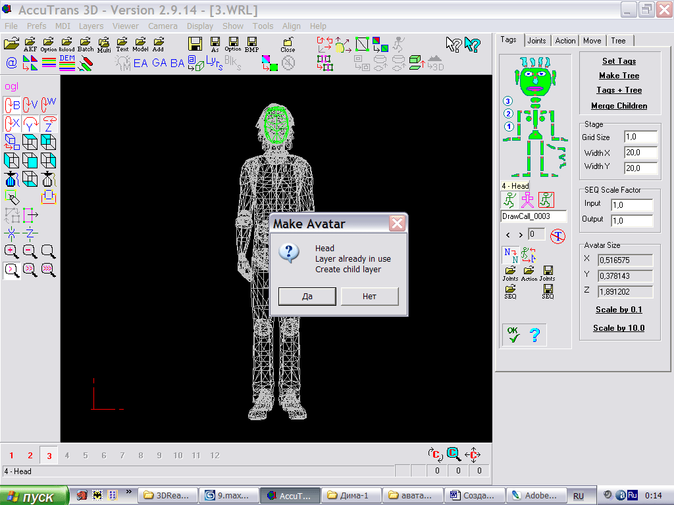This screenshot has height=505, width=674.
Task: Click the пуск Start button
Action: tap(34, 496)
